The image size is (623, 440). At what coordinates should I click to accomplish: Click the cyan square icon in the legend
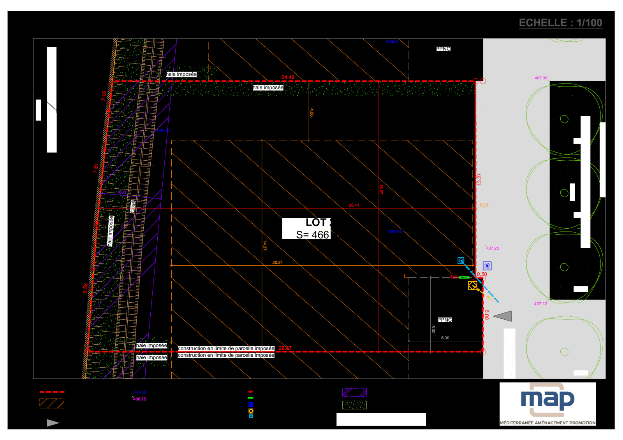tap(251, 416)
